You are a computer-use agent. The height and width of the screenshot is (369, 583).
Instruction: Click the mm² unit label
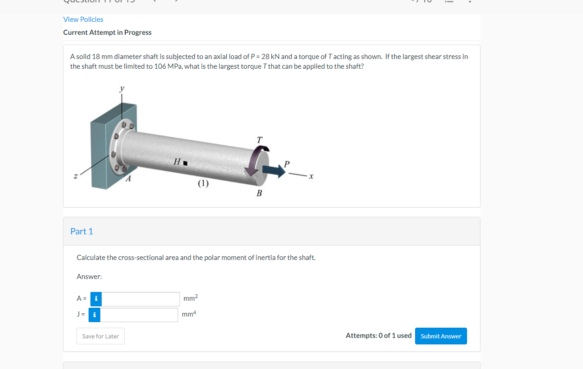click(191, 298)
